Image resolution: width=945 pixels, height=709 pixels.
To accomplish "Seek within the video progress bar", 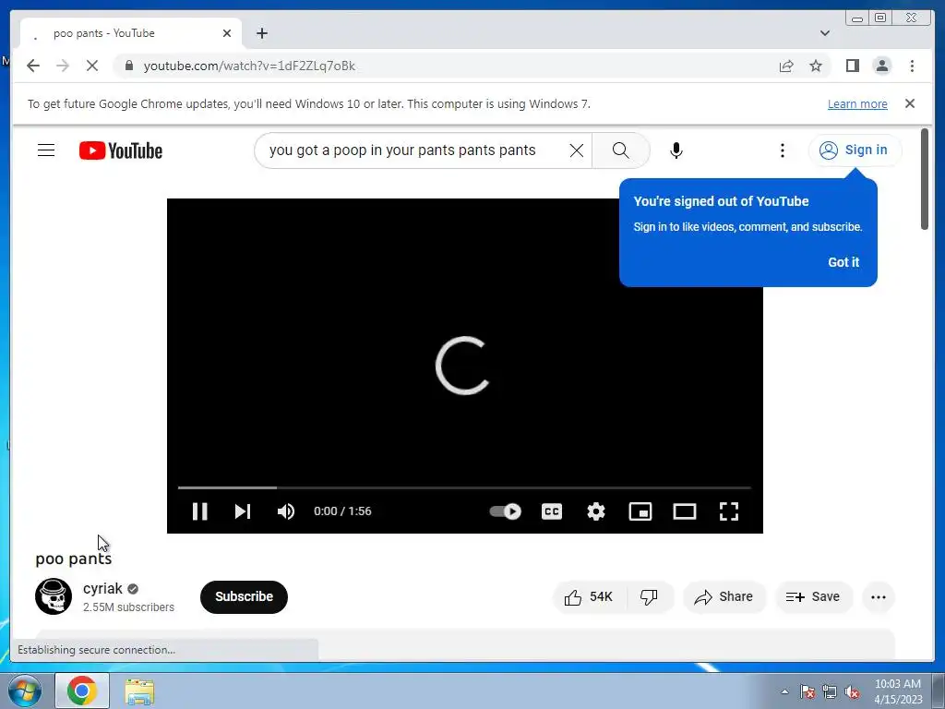I will (464, 487).
